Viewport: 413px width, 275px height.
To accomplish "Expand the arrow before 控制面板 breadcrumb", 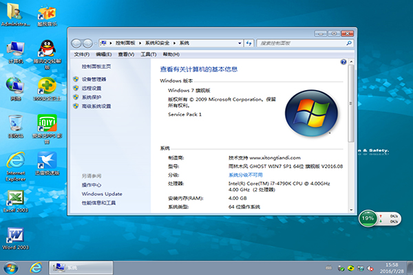I will pos(111,43).
